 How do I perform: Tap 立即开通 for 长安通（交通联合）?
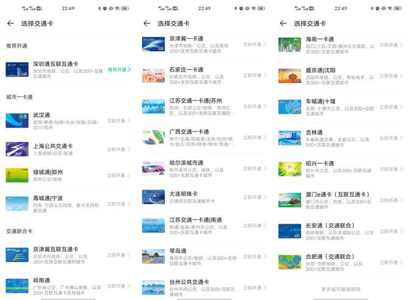tap(391, 232)
